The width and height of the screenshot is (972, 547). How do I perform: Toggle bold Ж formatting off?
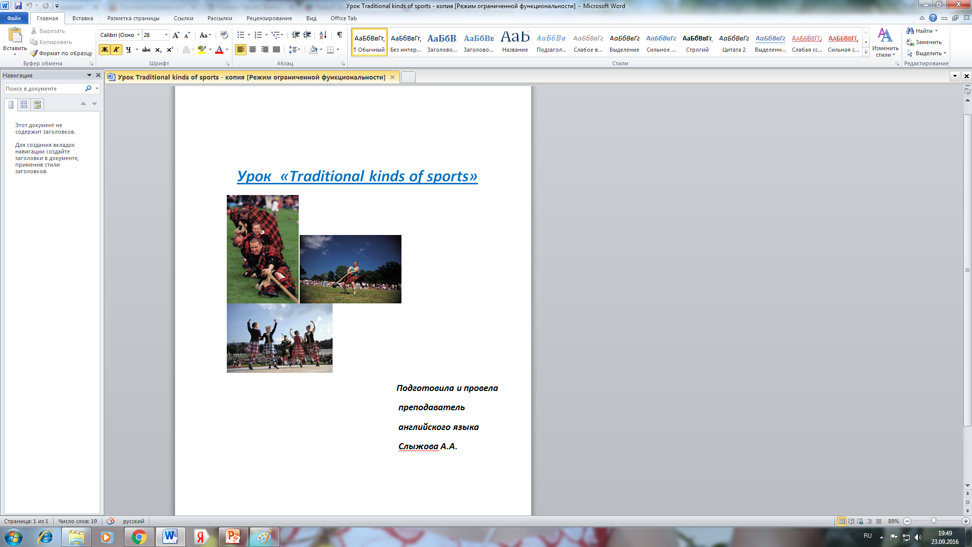pyautogui.click(x=104, y=50)
